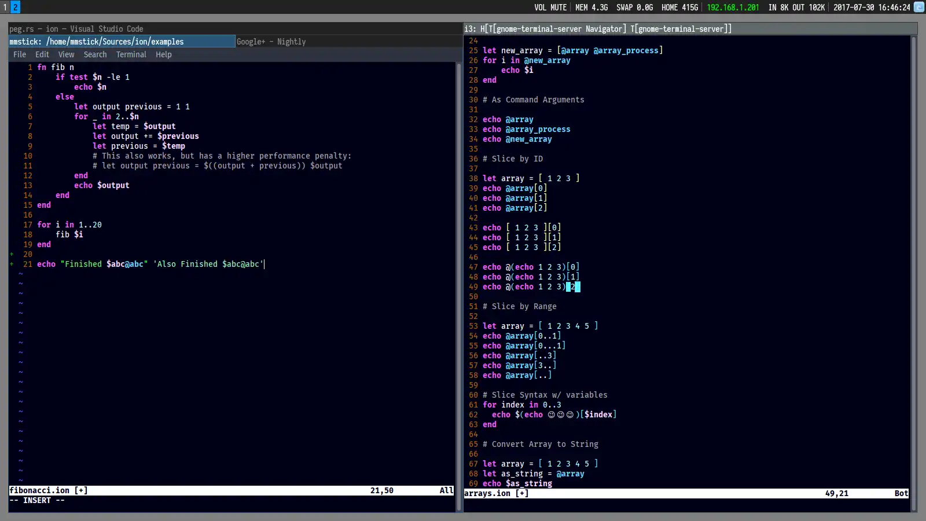Click the date and time display
The height and width of the screenshot is (521, 926).
point(872,8)
